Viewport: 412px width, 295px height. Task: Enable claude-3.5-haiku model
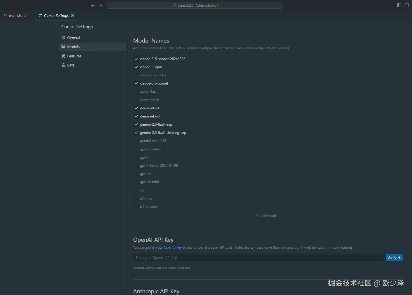[x=136, y=75]
